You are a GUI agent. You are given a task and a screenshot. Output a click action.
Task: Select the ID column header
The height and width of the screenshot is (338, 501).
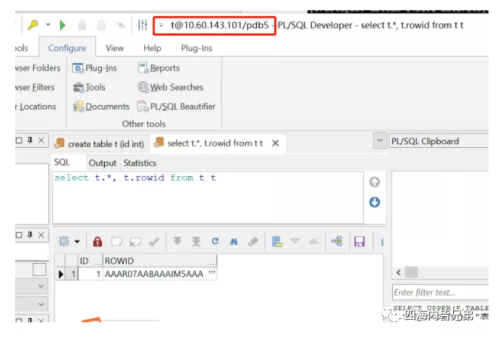click(x=90, y=261)
